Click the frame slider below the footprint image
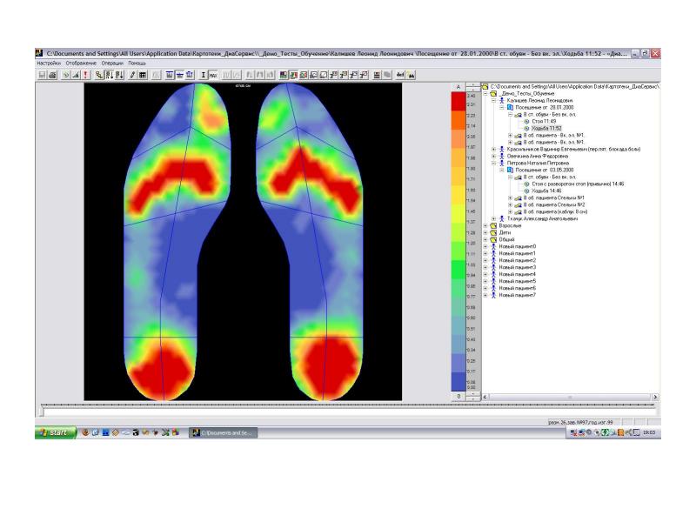696x522 pixels. 261,406
